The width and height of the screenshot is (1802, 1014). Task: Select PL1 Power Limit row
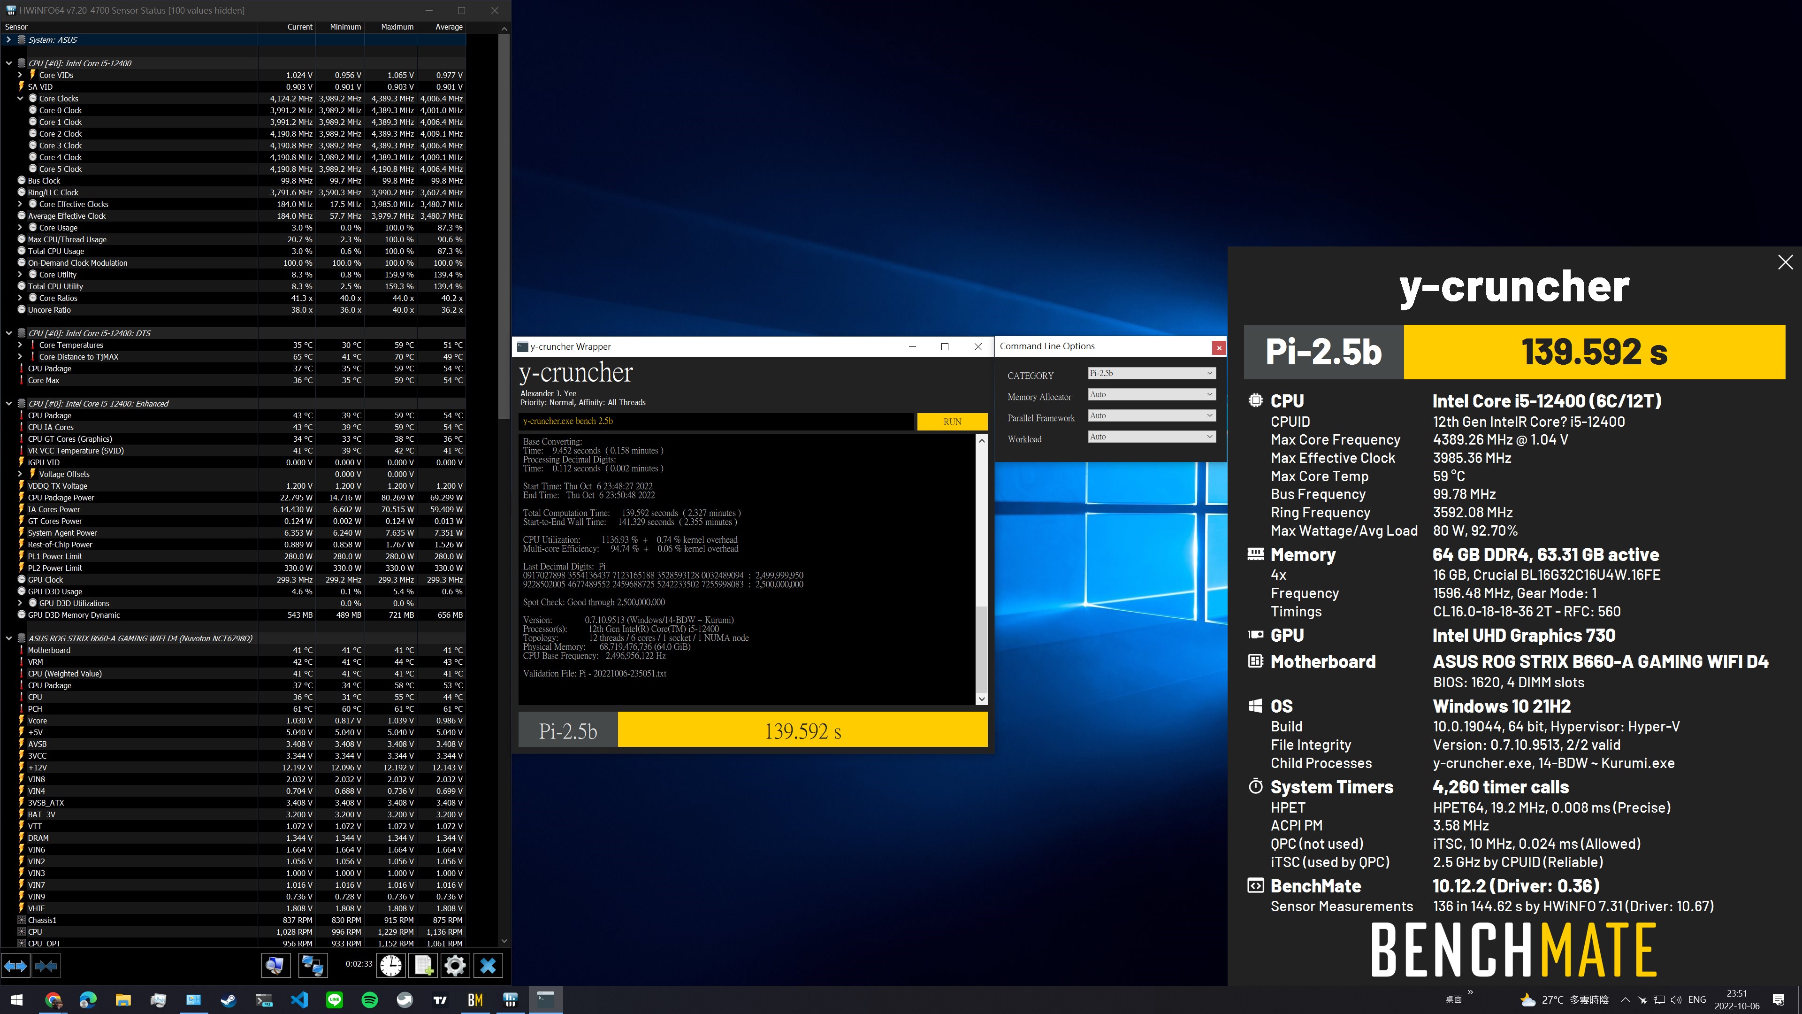click(x=234, y=556)
